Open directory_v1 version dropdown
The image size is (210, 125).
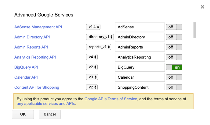pos(100,37)
